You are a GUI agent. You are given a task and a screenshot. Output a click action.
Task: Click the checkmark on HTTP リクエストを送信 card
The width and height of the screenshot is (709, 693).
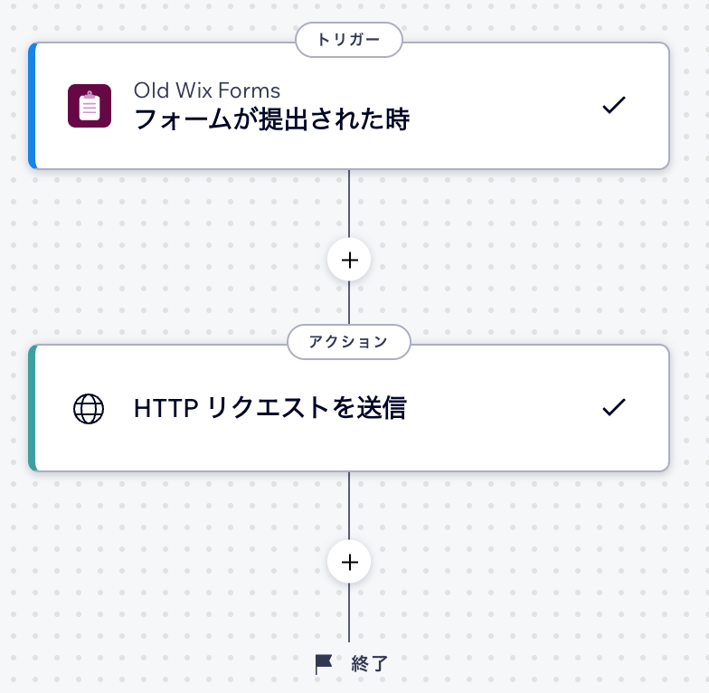point(614,408)
